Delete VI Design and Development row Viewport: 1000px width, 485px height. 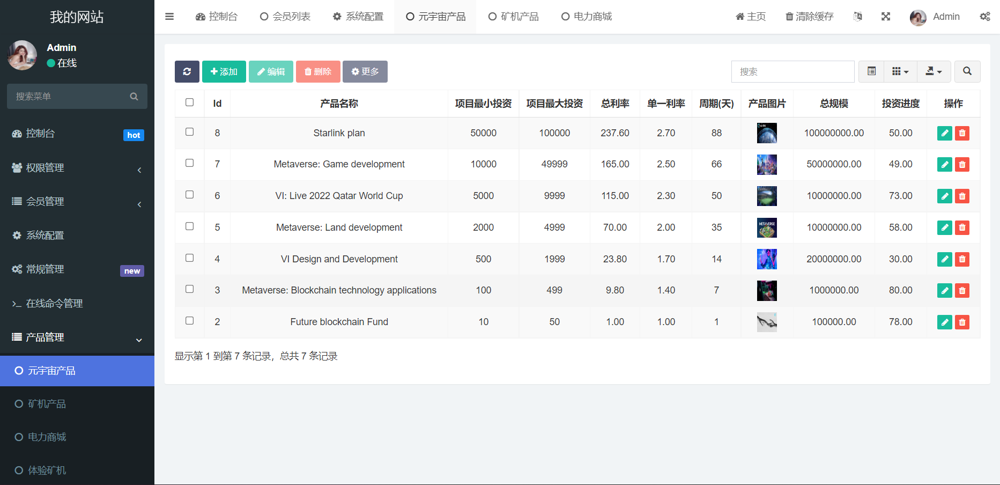point(962,259)
